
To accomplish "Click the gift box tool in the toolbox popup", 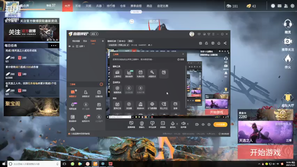I will (x=164, y=73).
